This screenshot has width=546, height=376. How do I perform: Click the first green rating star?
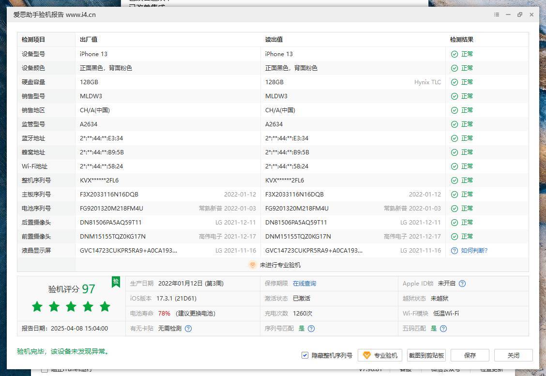[x=37, y=307]
